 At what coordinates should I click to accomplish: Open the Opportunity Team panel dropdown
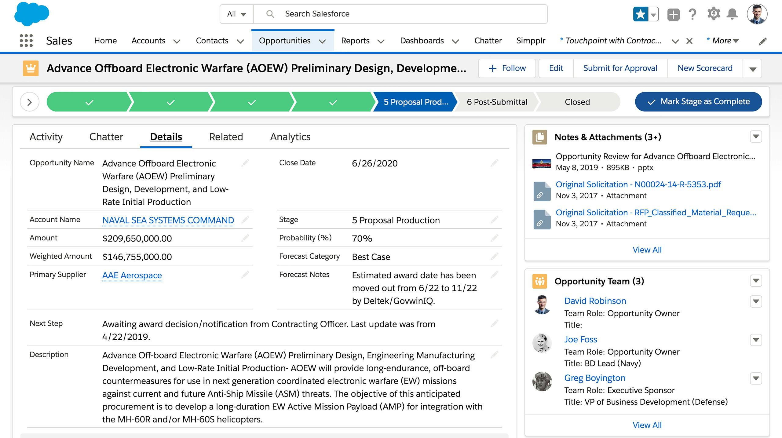(x=756, y=281)
